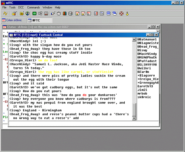Open the Tools menu
Screen dimensions: 185x152
tap(12, 7)
